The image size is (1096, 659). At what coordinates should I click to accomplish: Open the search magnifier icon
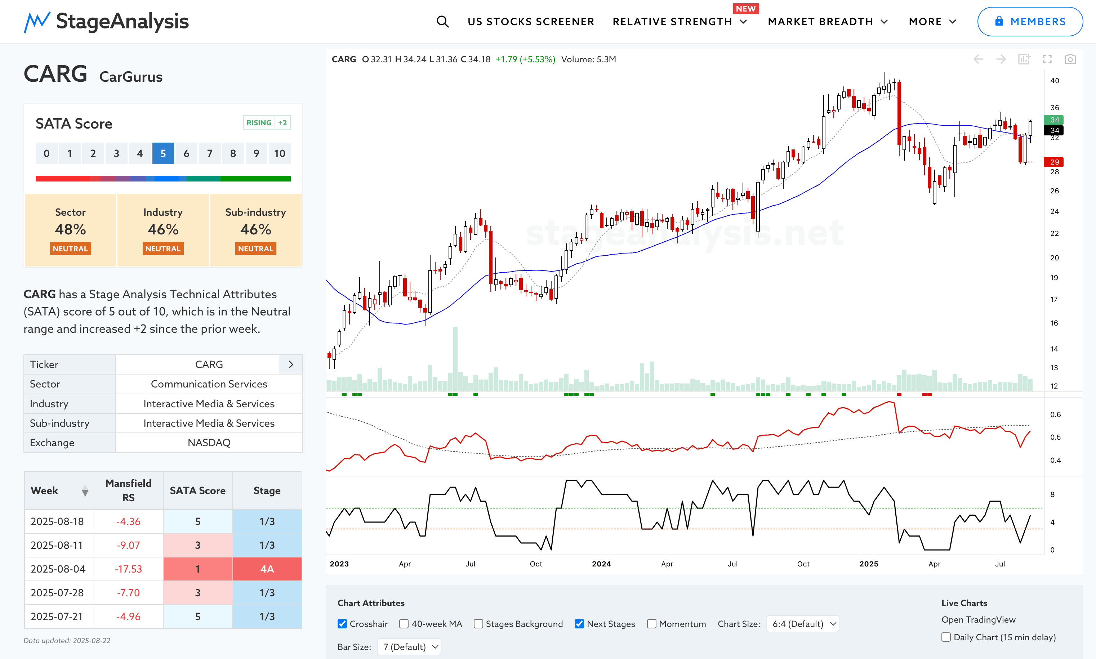[442, 22]
